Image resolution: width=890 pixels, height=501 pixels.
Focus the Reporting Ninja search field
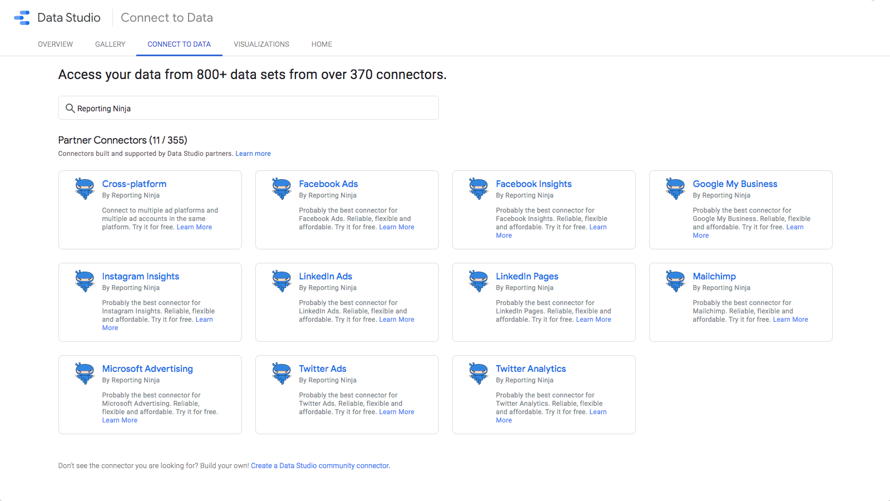[x=256, y=108]
